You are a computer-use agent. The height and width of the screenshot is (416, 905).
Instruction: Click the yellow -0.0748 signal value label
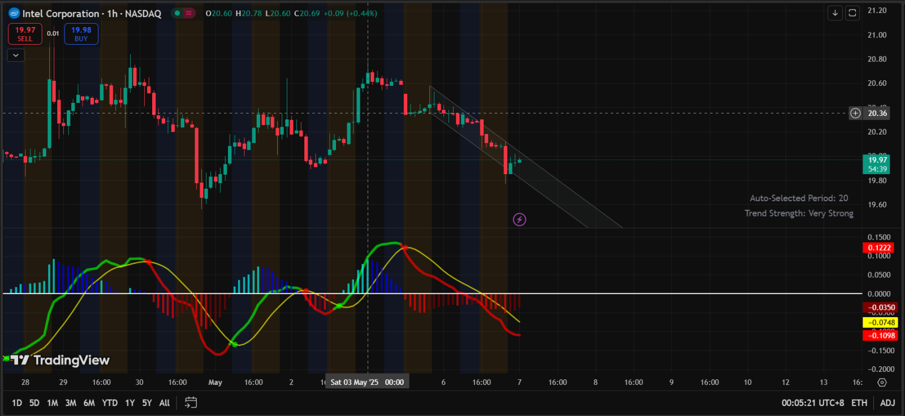(x=880, y=323)
